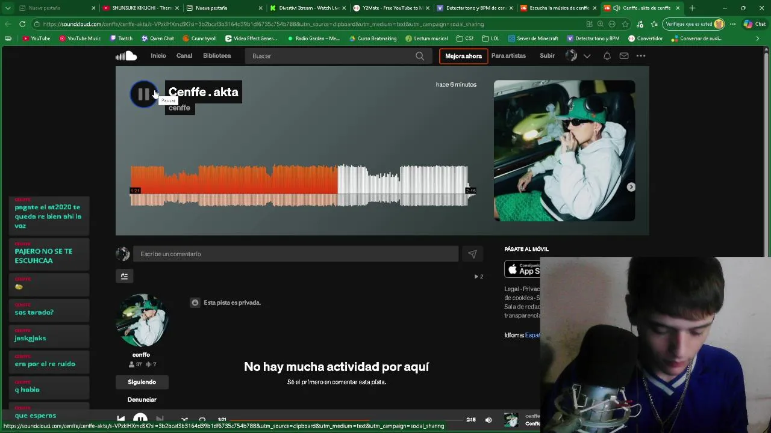771x433 pixels.
Task: Skip to the next track in player bar
Action: pos(160,420)
